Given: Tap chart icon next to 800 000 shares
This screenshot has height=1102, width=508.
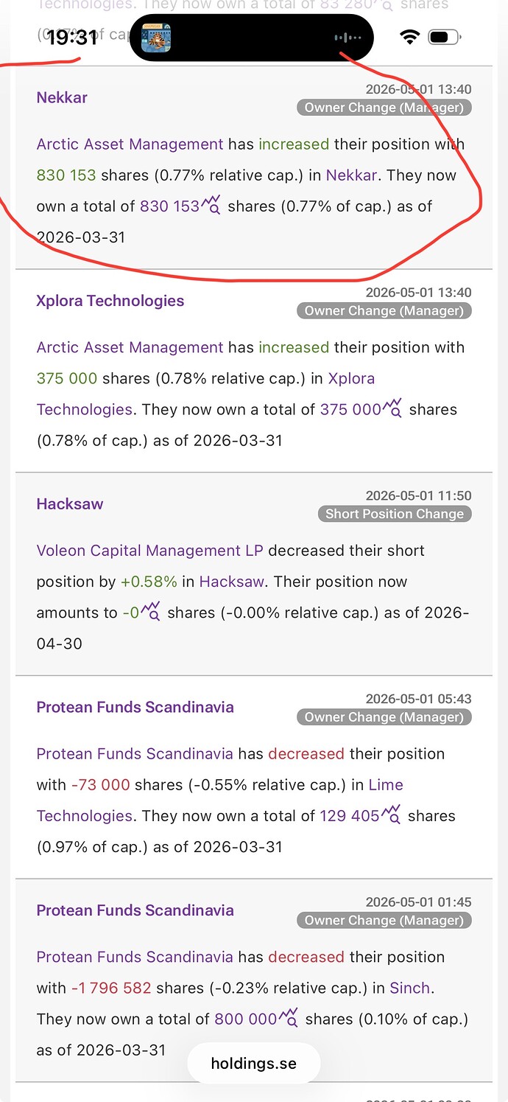Looking at the screenshot, I should tap(289, 1018).
